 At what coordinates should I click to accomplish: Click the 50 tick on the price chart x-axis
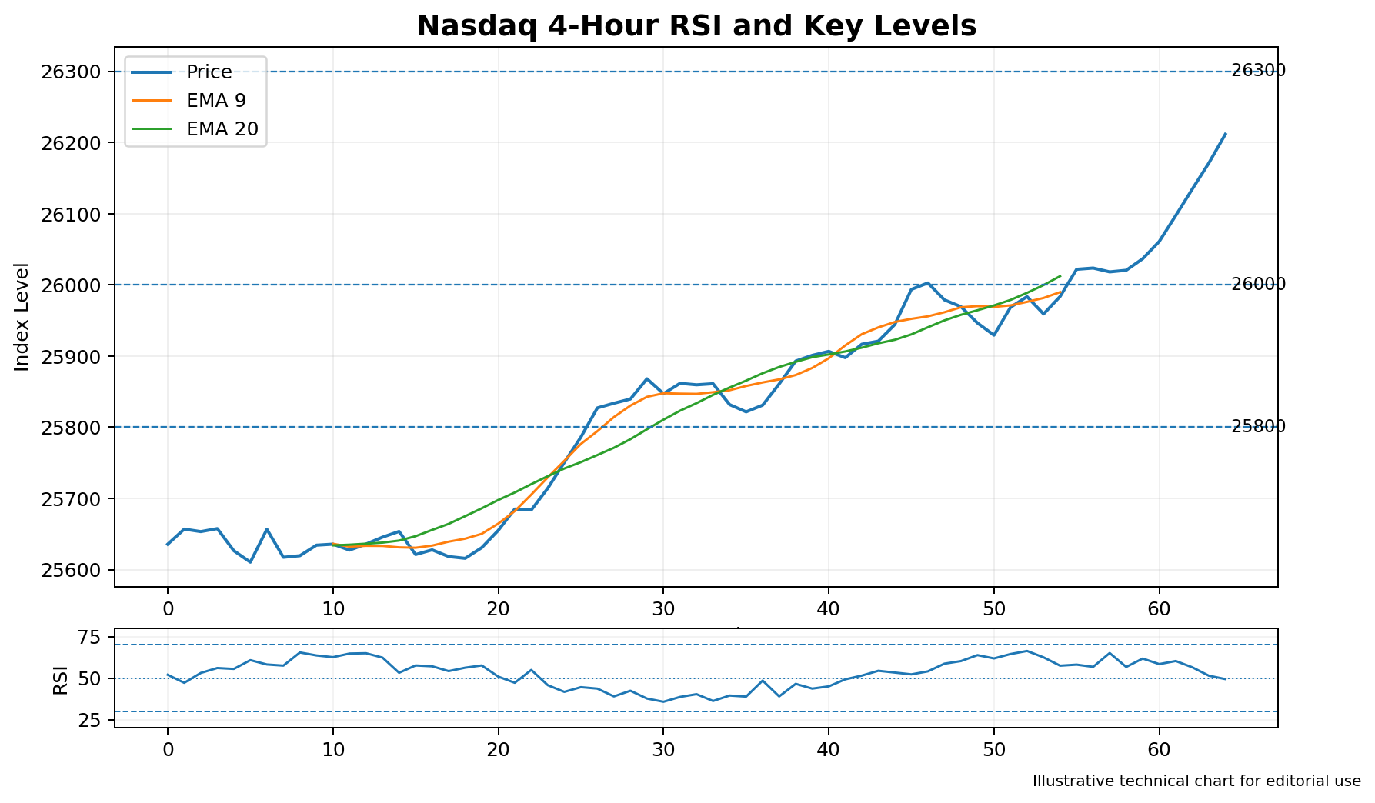click(x=994, y=608)
